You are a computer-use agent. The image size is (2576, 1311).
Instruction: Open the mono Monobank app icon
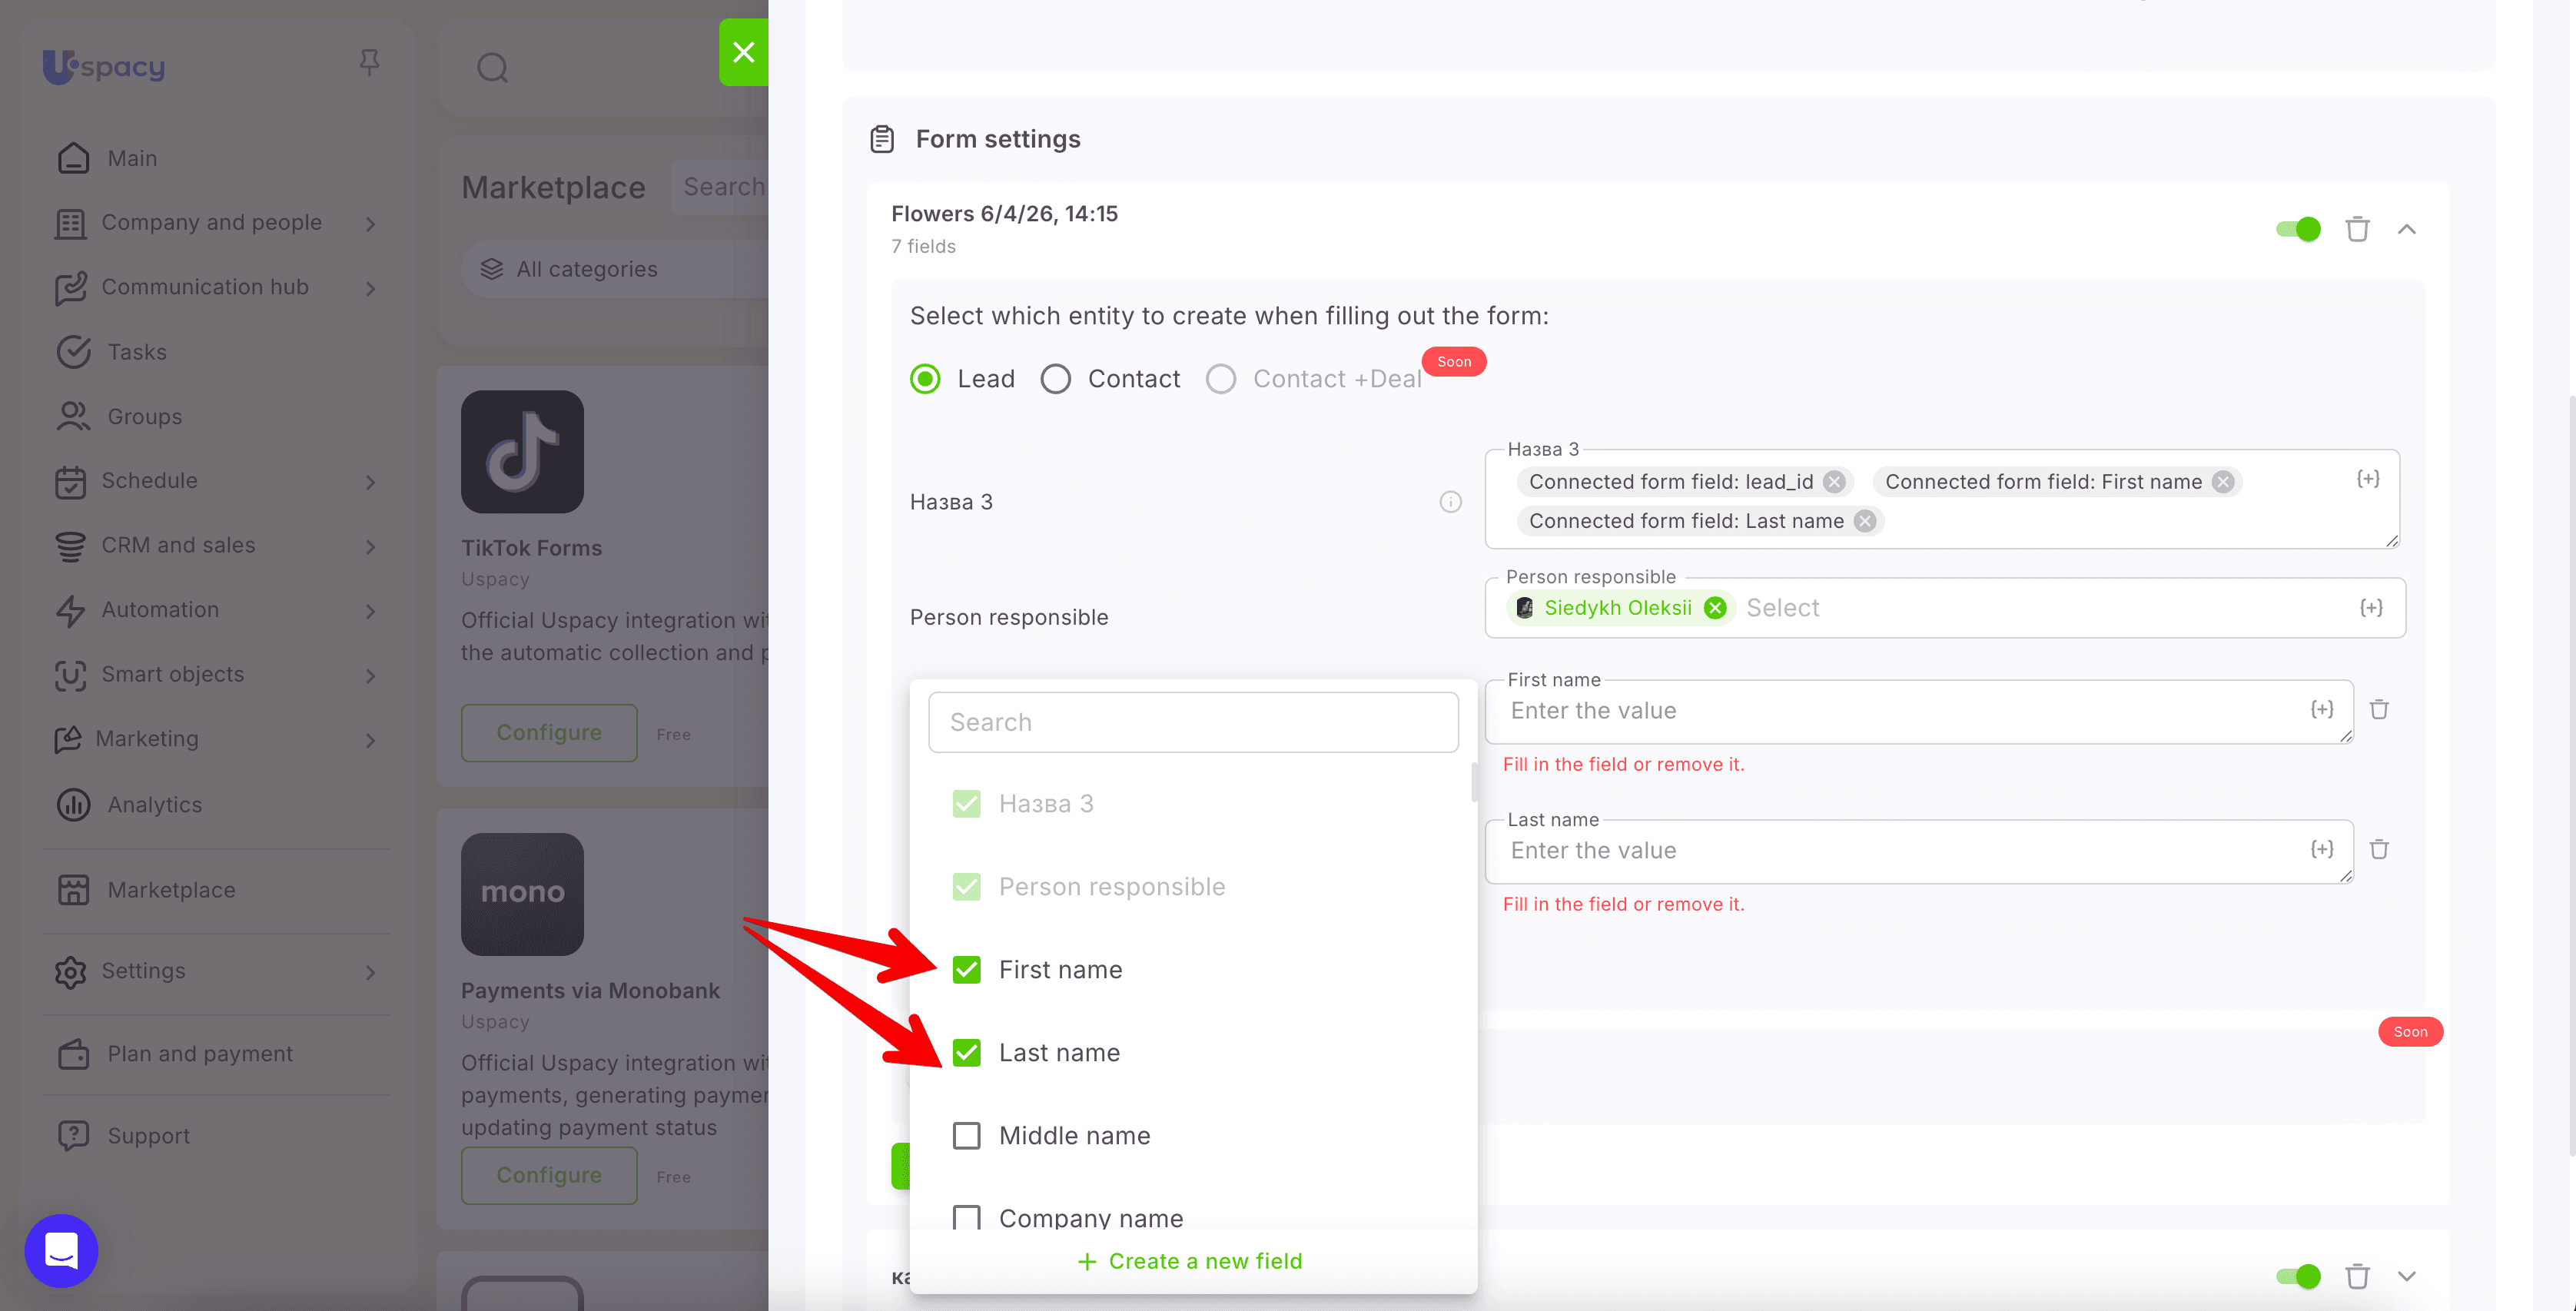[x=522, y=894]
